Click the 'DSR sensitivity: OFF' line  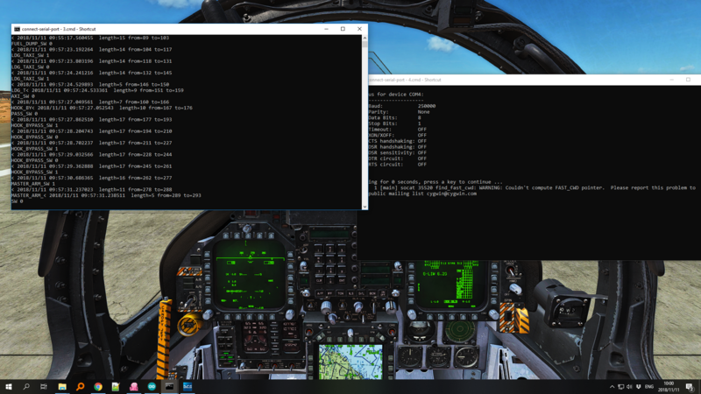pyautogui.click(x=398, y=152)
